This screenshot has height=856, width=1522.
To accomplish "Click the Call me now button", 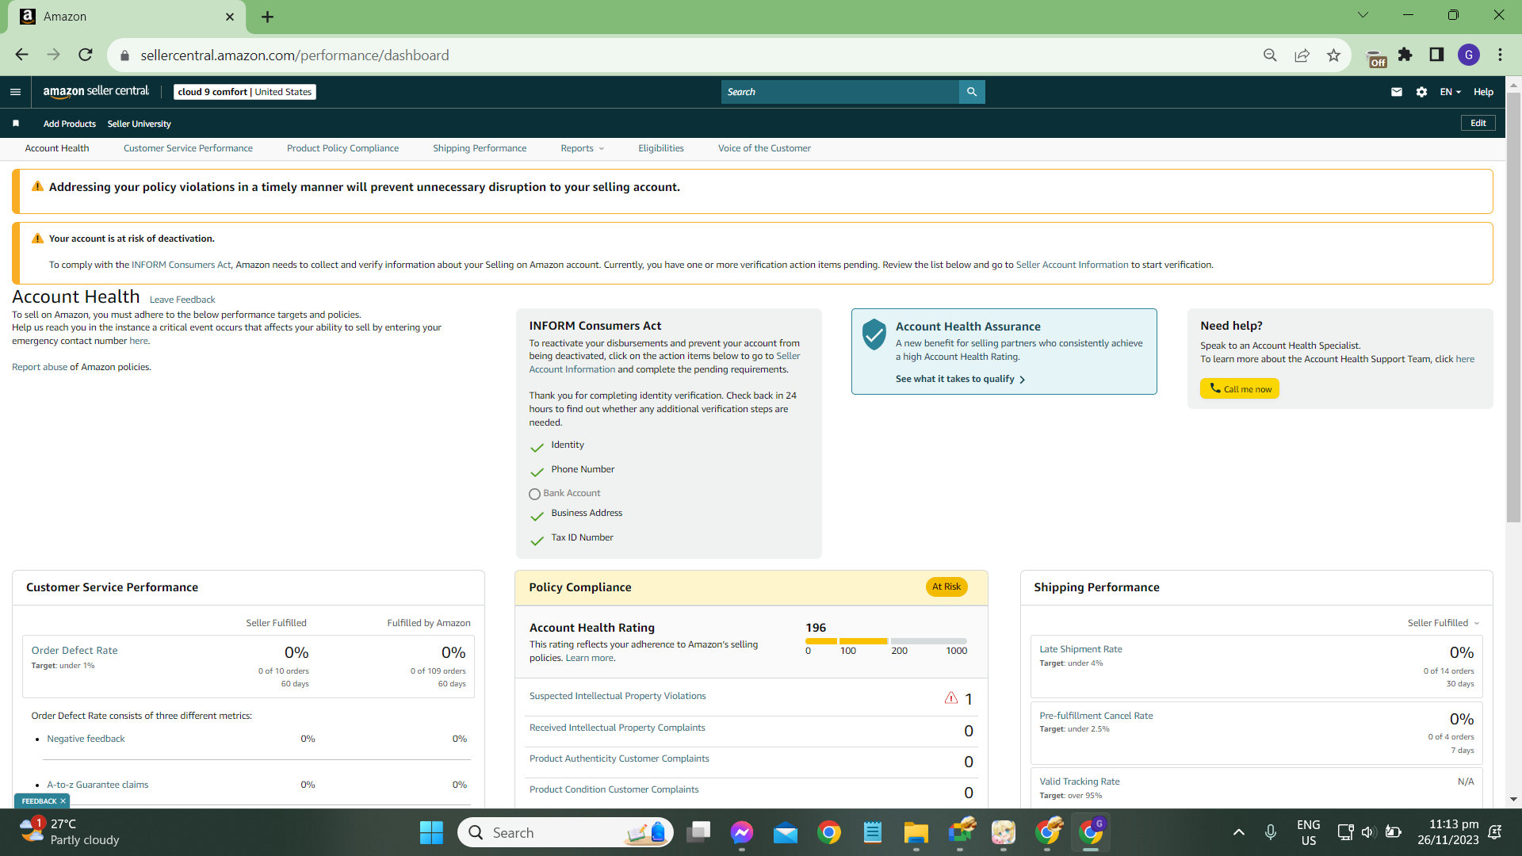I will tap(1240, 388).
